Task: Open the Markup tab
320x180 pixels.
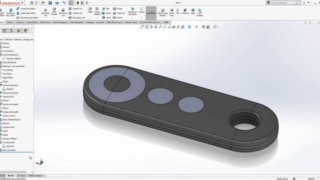Action: (90, 22)
